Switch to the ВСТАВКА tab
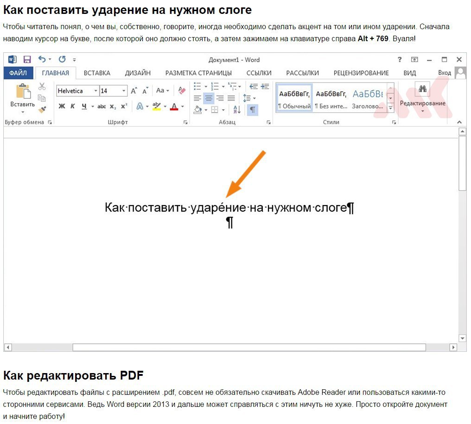Image resolution: width=471 pixels, height=424 pixels. 97,73
